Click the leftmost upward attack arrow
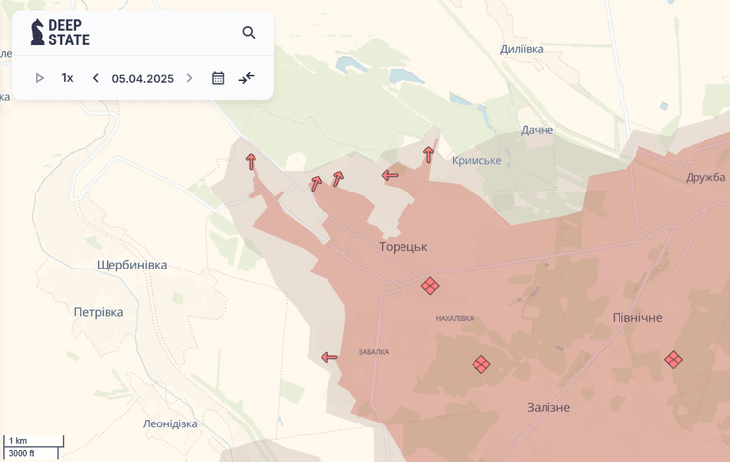The height and width of the screenshot is (462, 730). [x=251, y=161]
